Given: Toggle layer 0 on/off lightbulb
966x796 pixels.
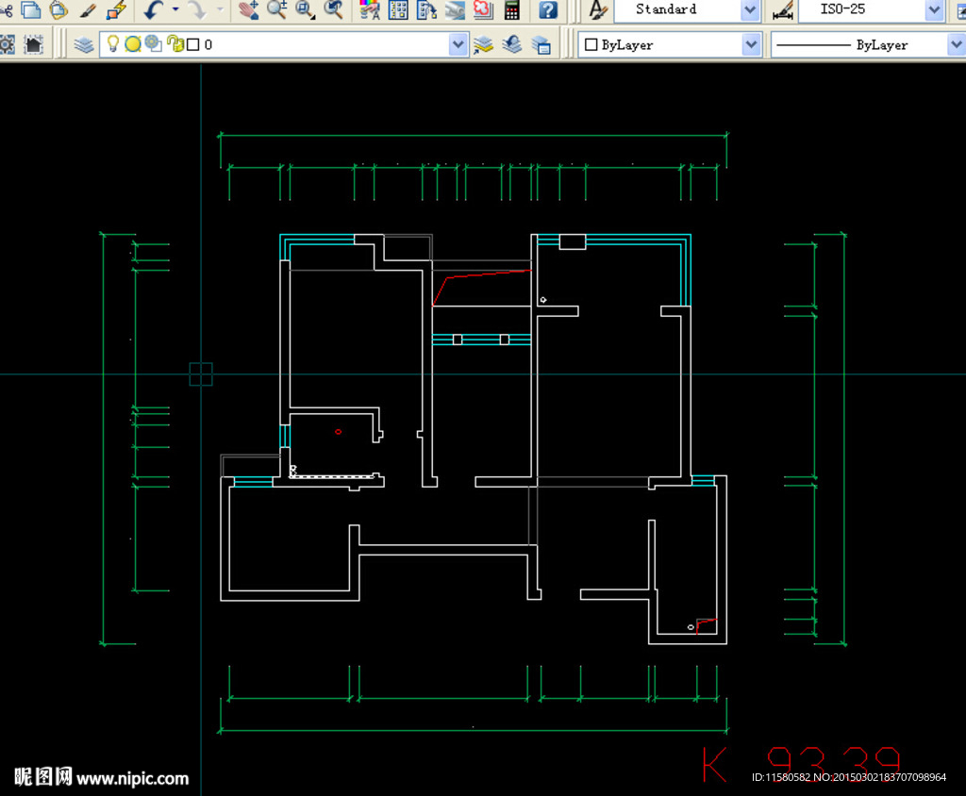Looking at the screenshot, I should coord(112,43).
